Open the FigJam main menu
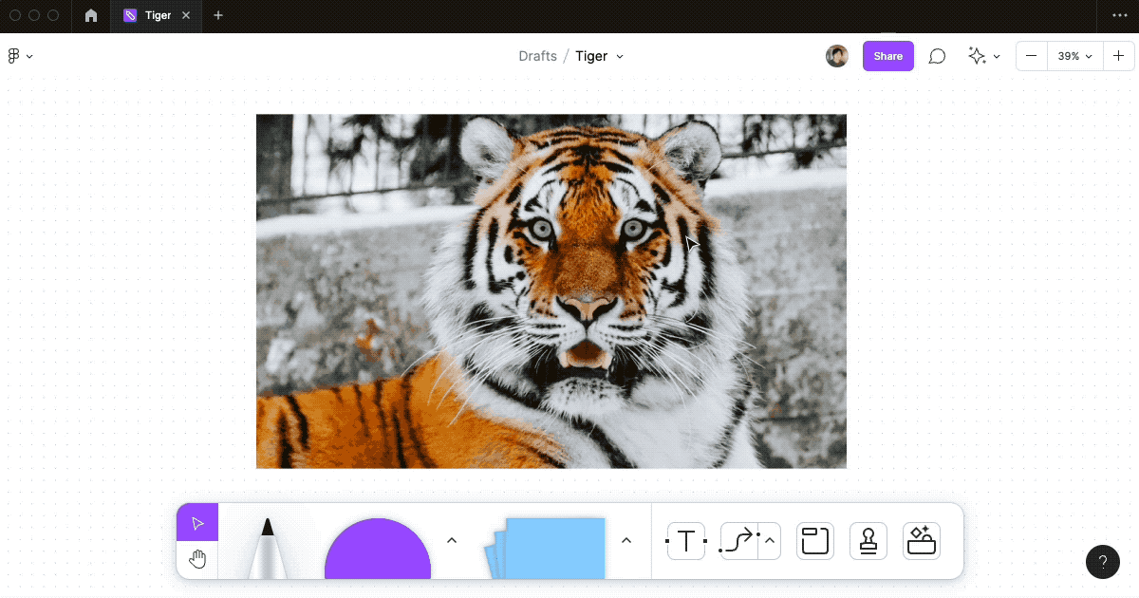This screenshot has height=598, width=1139. (x=20, y=56)
